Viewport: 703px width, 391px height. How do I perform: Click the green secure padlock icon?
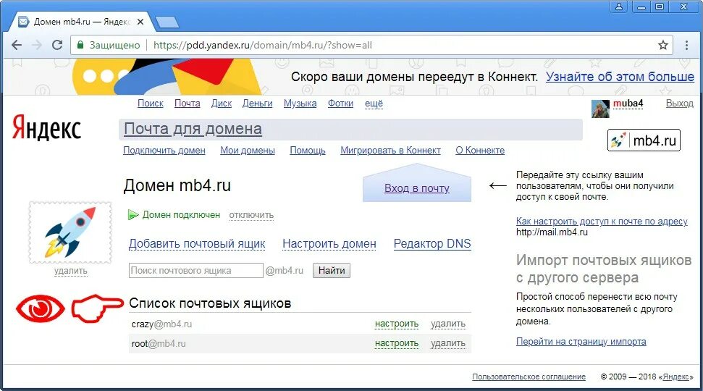click(80, 45)
